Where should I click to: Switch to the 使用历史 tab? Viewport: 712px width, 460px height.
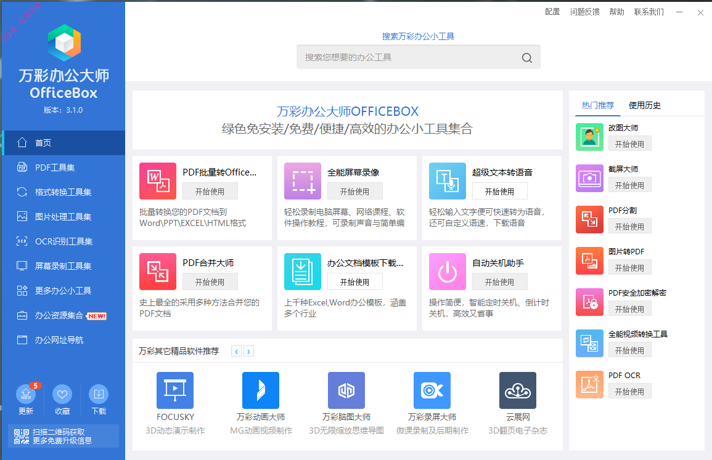click(644, 105)
